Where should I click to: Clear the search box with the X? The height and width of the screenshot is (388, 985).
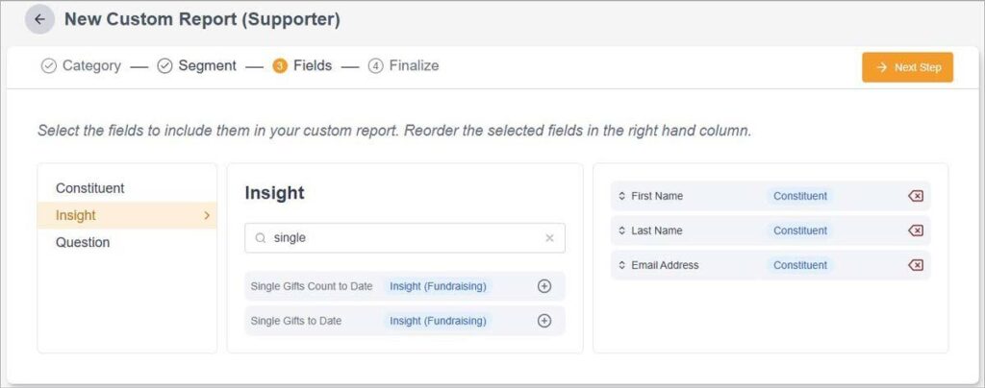coord(549,238)
